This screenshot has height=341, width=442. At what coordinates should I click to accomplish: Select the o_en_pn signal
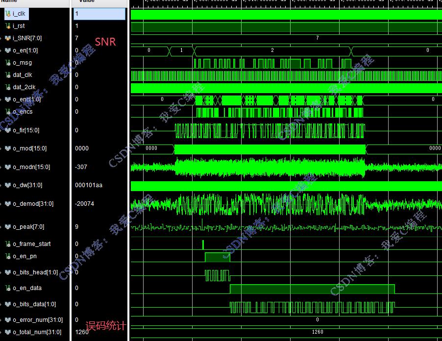[25, 256]
